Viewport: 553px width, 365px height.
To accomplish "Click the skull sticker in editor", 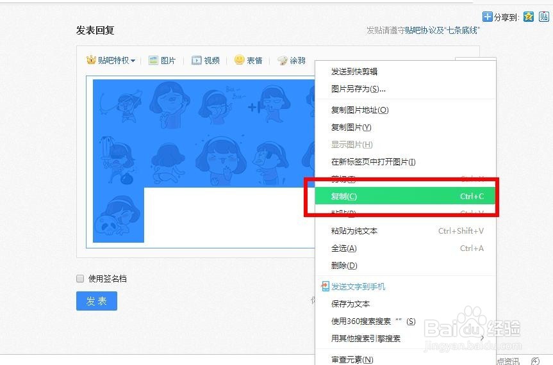I will pyautogui.click(x=118, y=216).
